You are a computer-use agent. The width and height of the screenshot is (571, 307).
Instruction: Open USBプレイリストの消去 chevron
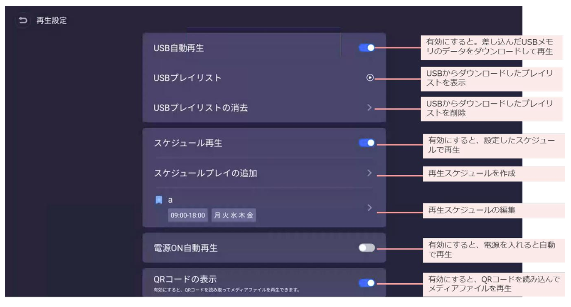point(369,108)
